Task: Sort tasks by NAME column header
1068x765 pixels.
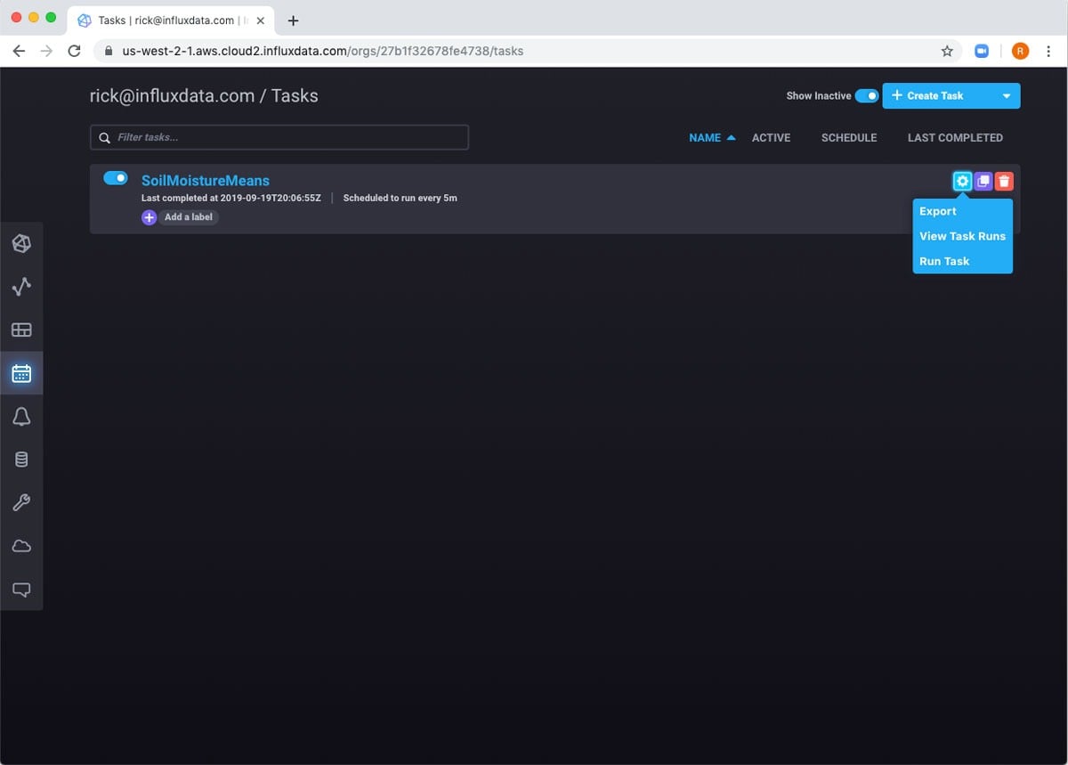Action: click(x=705, y=138)
